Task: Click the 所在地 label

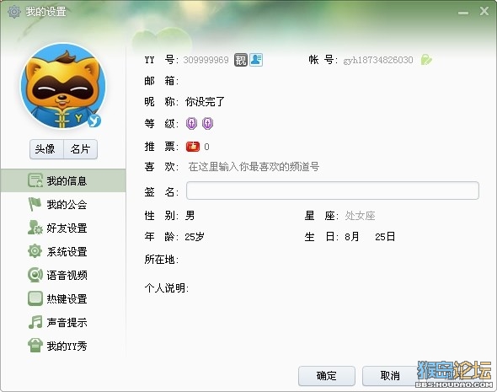Action: click(162, 260)
